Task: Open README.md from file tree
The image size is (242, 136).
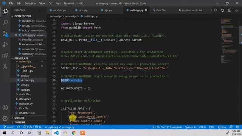Action: (27, 113)
